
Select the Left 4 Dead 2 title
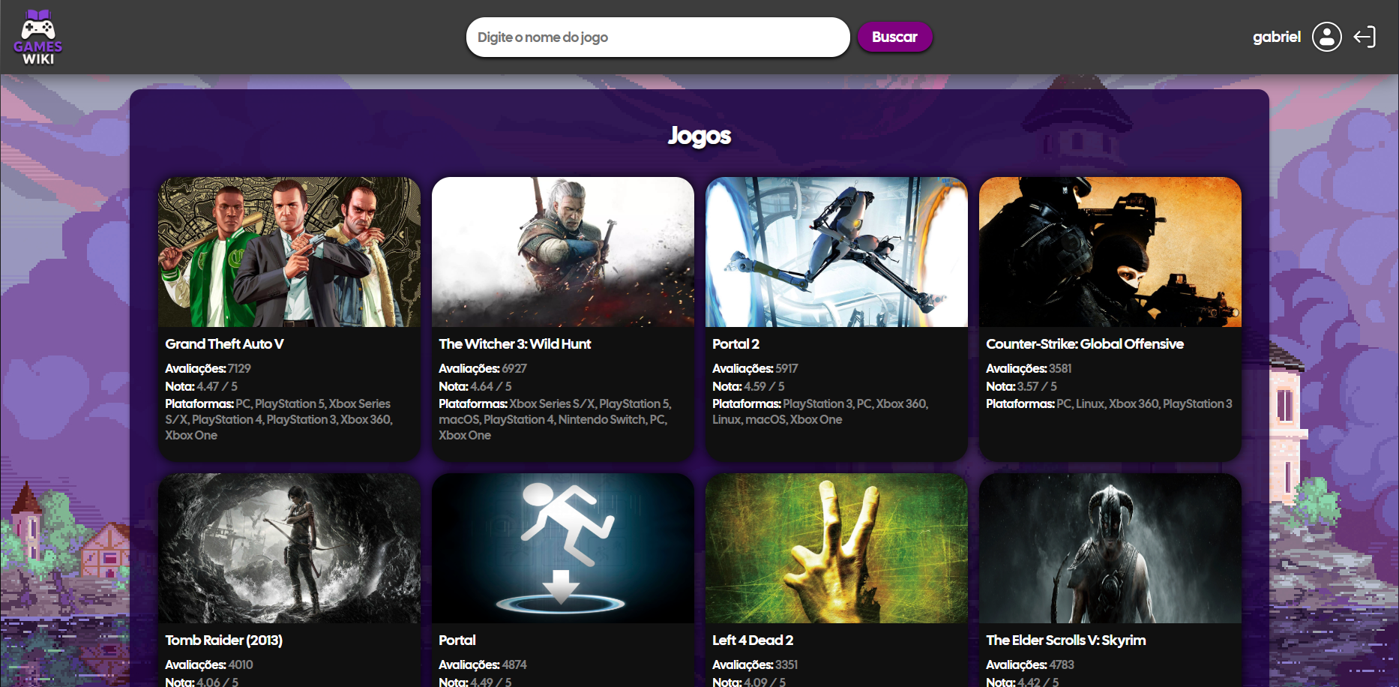753,640
